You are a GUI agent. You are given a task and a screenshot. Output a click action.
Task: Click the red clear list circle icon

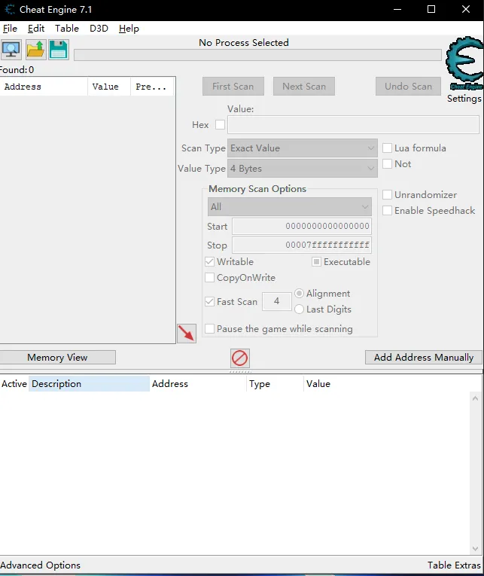click(x=240, y=358)
